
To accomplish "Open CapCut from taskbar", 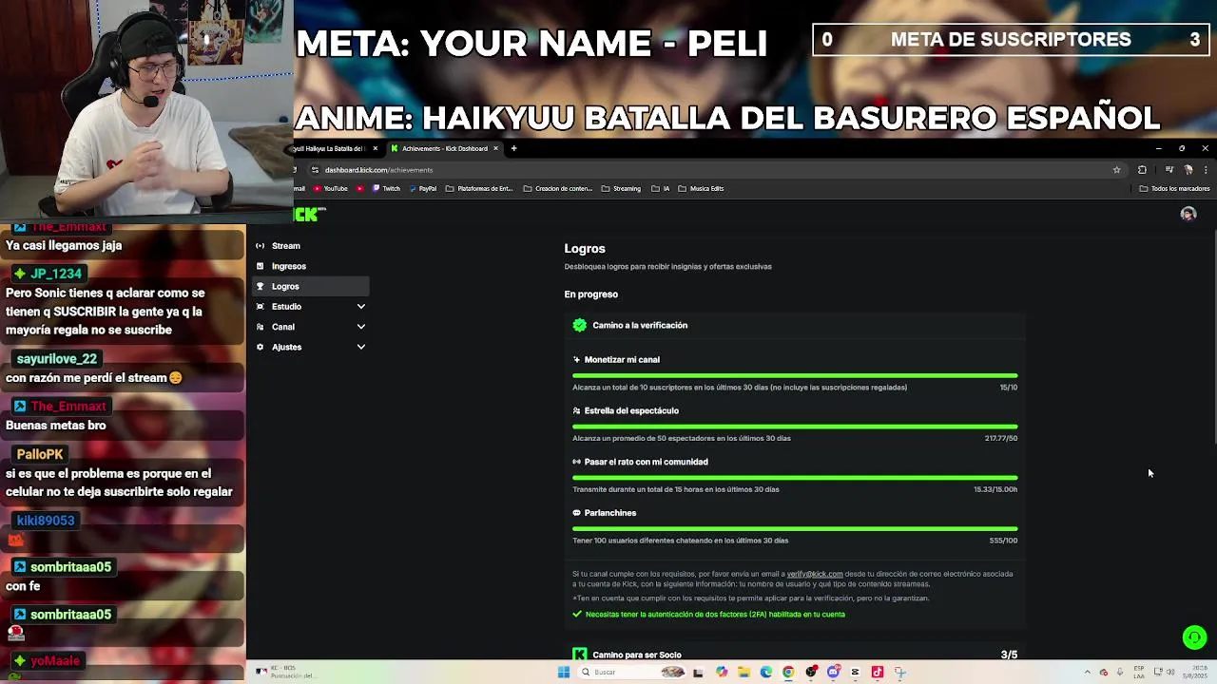I will [x=855, y=672].
